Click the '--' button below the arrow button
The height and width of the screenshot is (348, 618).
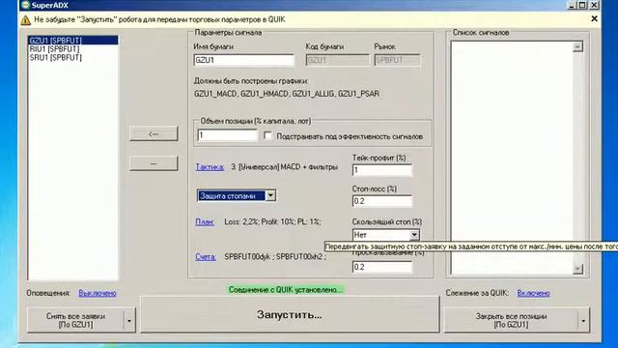(x=154, y=163)
